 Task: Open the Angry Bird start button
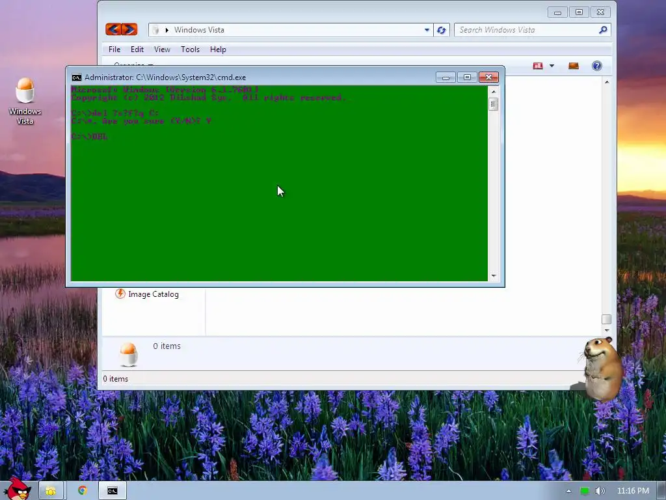(x=17, y=489)
